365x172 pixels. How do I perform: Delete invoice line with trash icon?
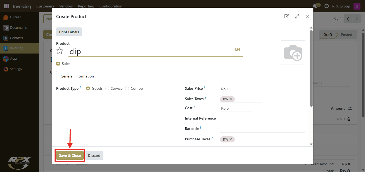coord(349,119)
